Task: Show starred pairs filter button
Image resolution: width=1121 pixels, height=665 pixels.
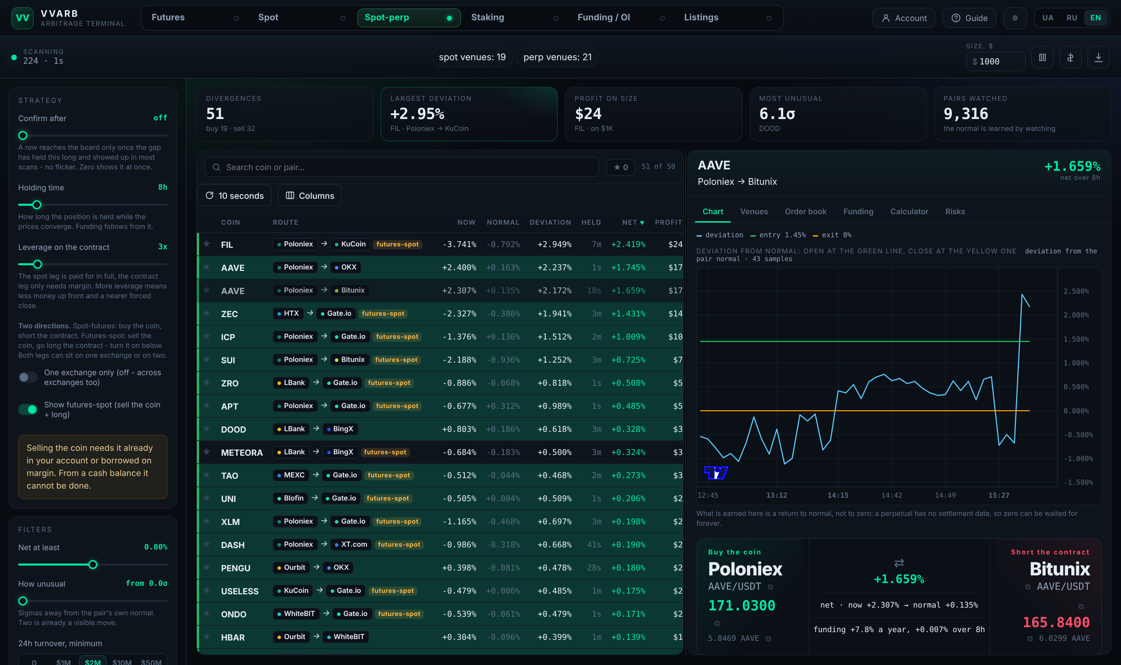Action: coord(621,167)
